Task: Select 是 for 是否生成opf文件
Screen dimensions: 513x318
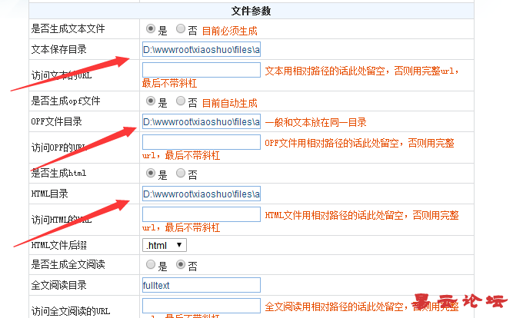Action: (151, 101)
